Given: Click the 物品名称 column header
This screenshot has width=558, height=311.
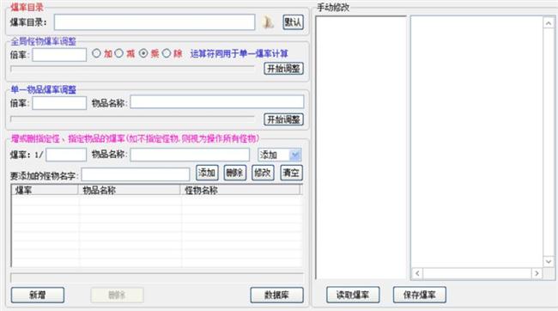Looking at the screenshot, I should (129, 190).
